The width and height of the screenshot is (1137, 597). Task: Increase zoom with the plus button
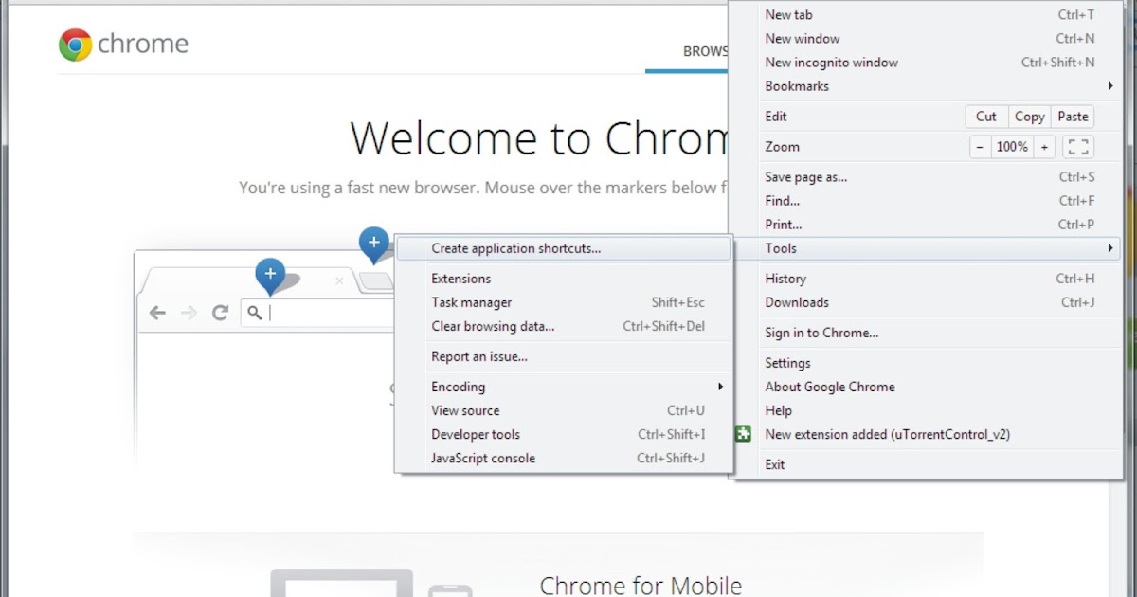1044,147
